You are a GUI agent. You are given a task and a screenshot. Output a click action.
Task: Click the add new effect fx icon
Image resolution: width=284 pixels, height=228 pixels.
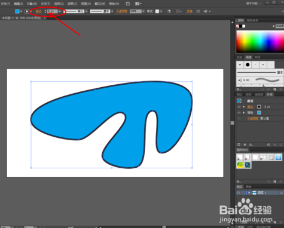click(251, 144)
